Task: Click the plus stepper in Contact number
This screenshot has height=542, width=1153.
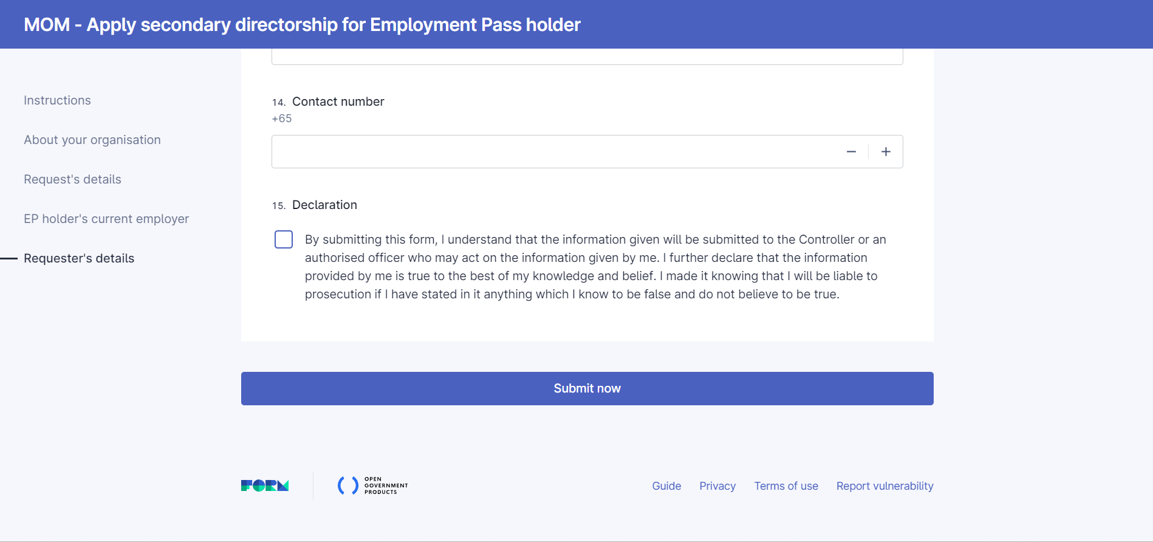Action: tap(886, 152)
